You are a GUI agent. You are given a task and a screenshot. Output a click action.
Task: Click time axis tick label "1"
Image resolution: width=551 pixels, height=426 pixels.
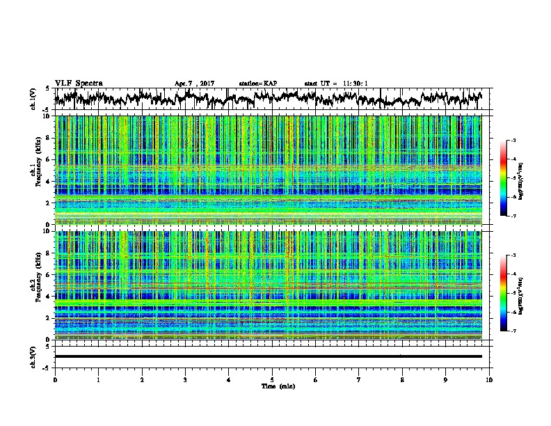pos(99,380)
